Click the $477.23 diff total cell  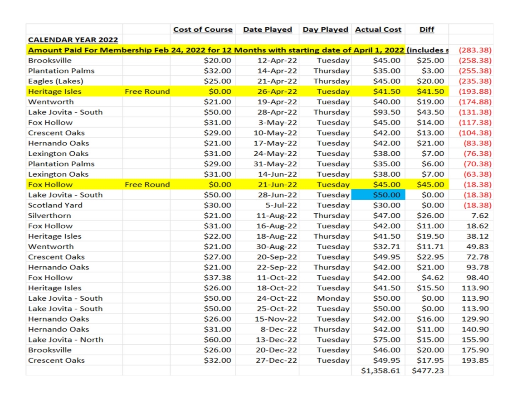[428, 370]
